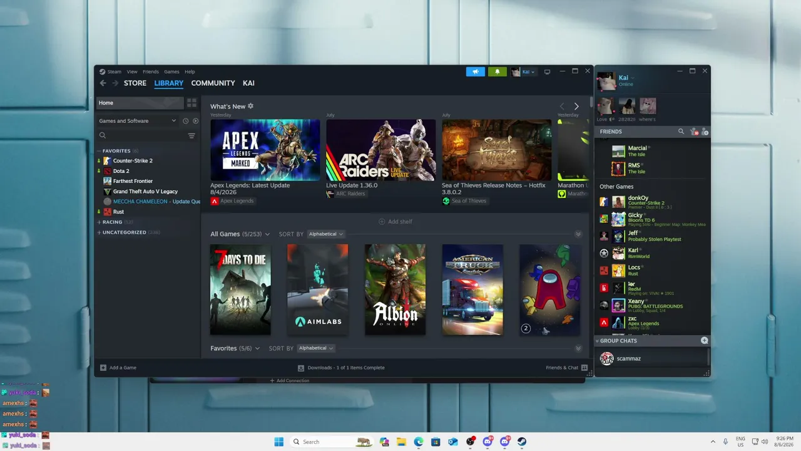Screen dimensions: 801x451
Task: Go back with the Steam back arrow
Action: tap(103, 83)
